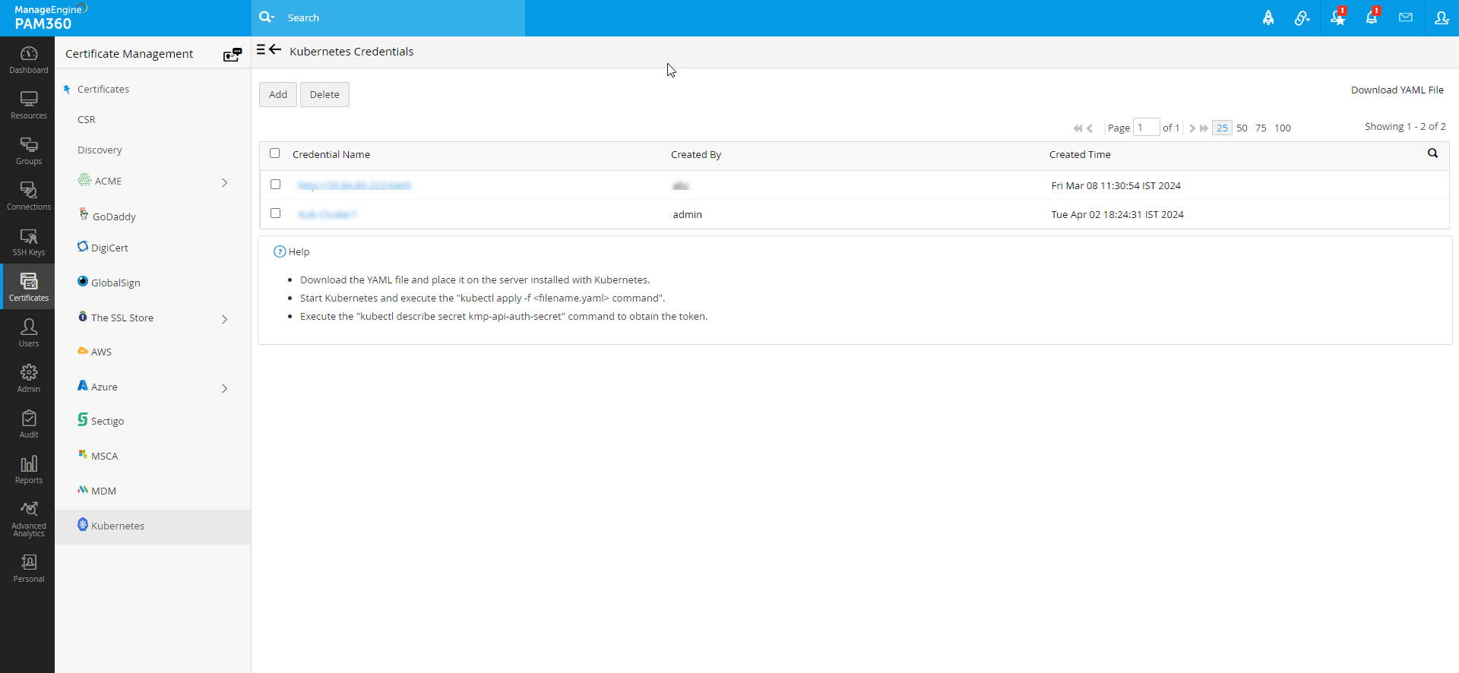Open Sectigo menu item
The height and width of the screenshot is (673, 1459).
point(107,421)
